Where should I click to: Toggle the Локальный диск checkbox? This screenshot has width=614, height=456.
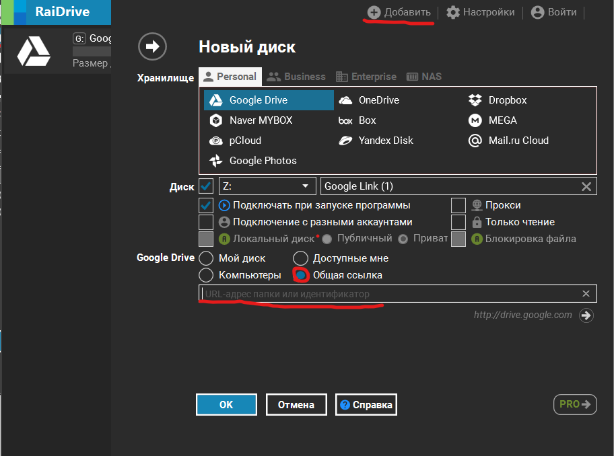coord(206,239)
